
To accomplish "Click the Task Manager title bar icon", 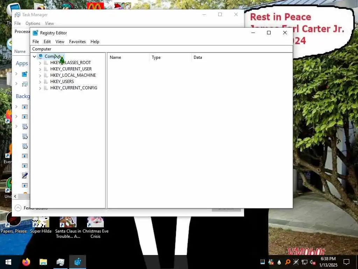I will pos(17,15).
